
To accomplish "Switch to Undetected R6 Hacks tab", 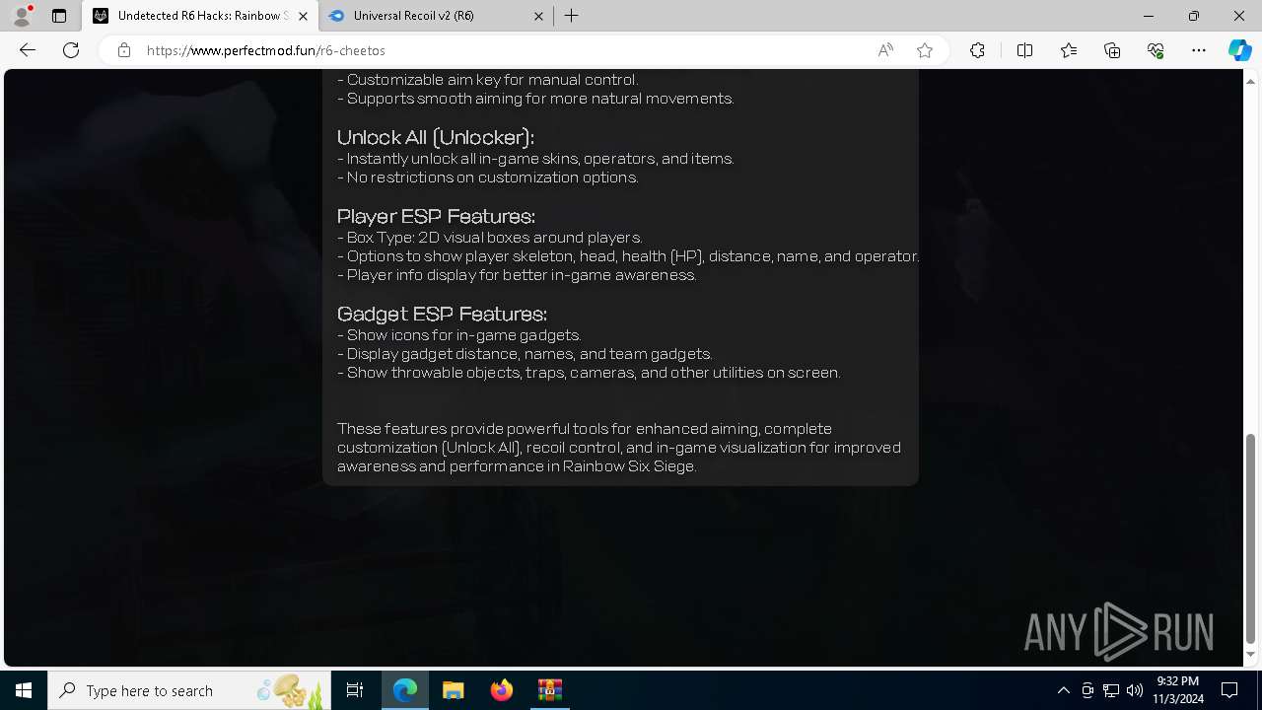I will [200, 16].
